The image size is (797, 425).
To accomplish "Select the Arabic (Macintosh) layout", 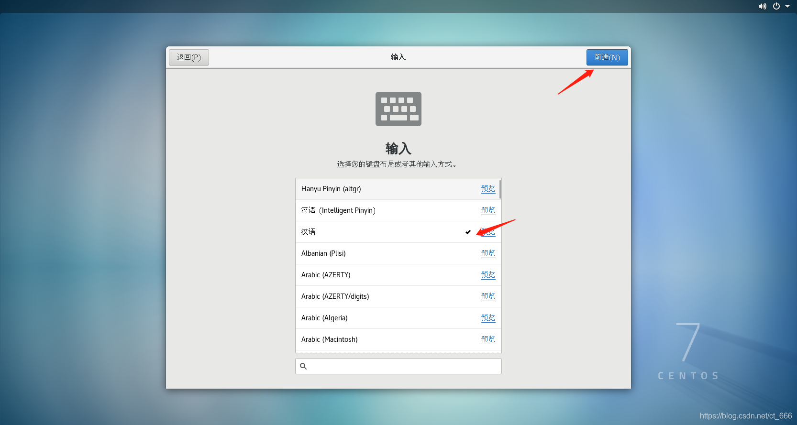I will point(398,339).
